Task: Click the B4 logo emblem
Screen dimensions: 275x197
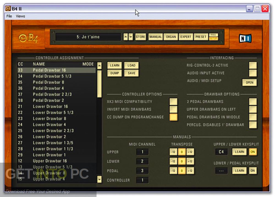Action: coord(28,38)
